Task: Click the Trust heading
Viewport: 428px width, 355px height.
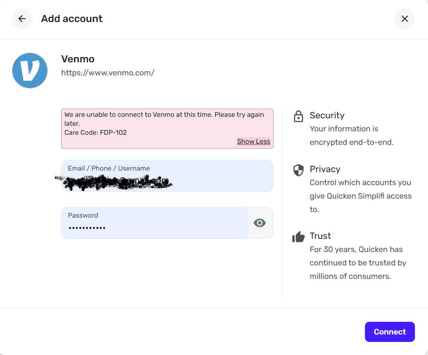Action: point(320,236)
